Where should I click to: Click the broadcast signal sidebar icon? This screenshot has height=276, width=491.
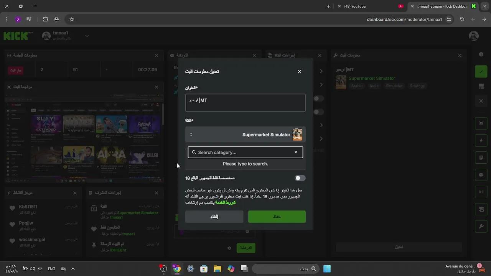tap(481, 192)
